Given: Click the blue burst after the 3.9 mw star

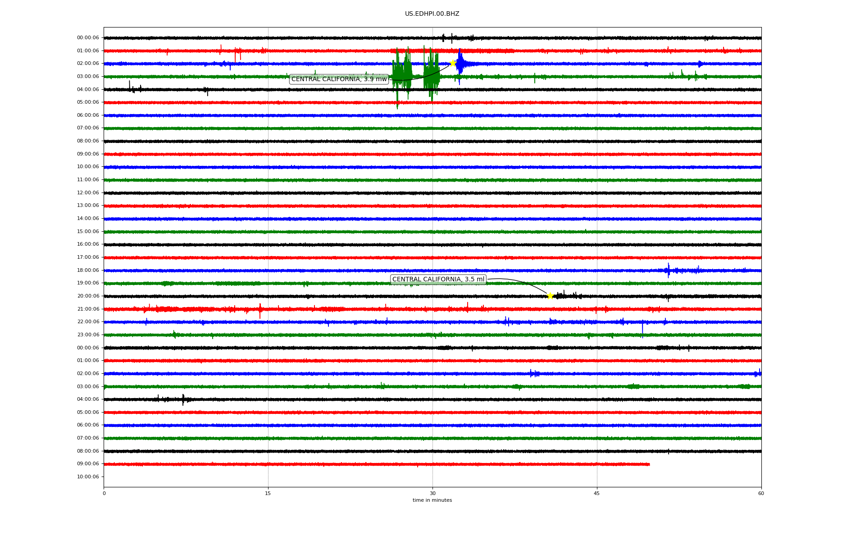Looking at the screenshot, I should 460,64.
